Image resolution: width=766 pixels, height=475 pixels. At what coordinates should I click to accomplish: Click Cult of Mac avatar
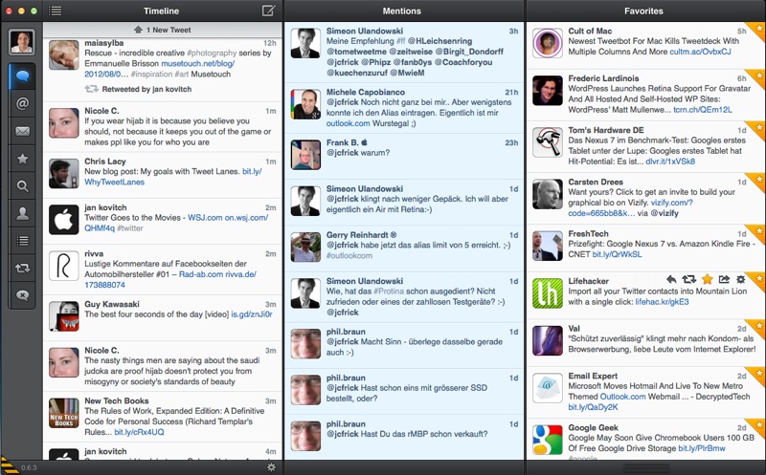[x=547, y=43]
